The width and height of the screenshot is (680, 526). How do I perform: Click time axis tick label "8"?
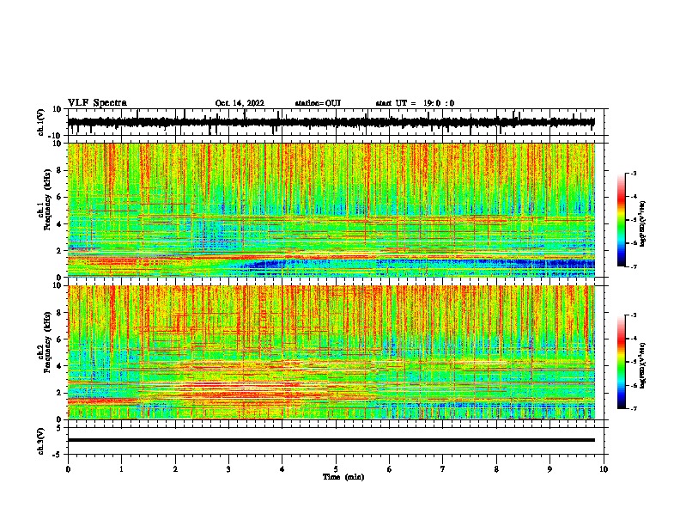pos(496,469)
